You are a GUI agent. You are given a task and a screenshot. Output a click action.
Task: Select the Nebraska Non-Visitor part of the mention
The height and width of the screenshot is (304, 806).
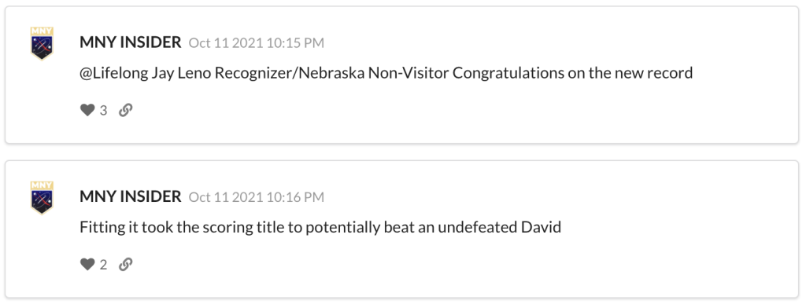point(374,73)
